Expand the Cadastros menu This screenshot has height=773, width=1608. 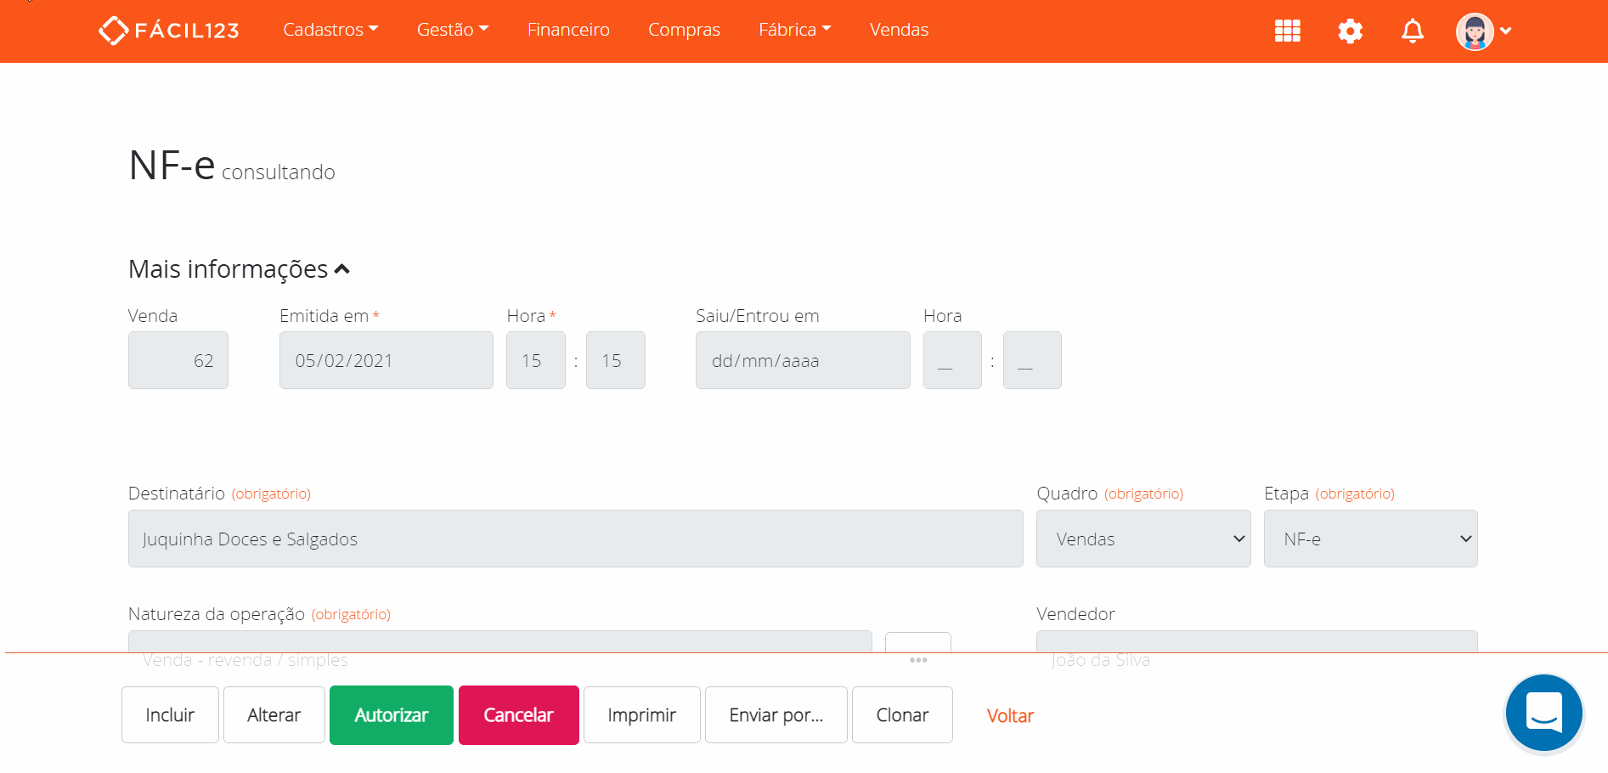330,30
